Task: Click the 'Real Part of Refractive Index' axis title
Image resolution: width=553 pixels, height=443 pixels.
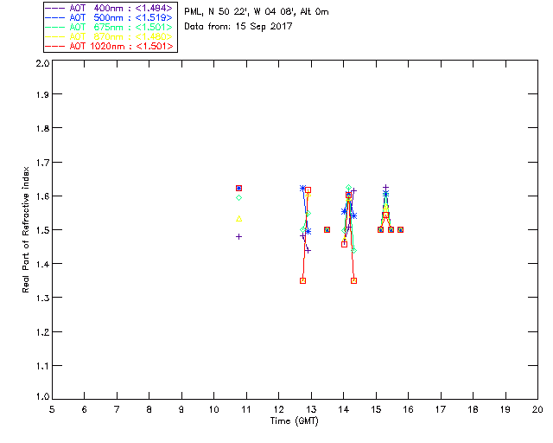Action: [x=25, y=229]
